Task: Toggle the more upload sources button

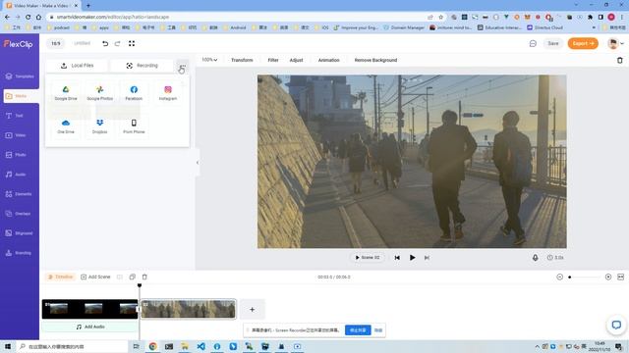Action: (183, 66)
